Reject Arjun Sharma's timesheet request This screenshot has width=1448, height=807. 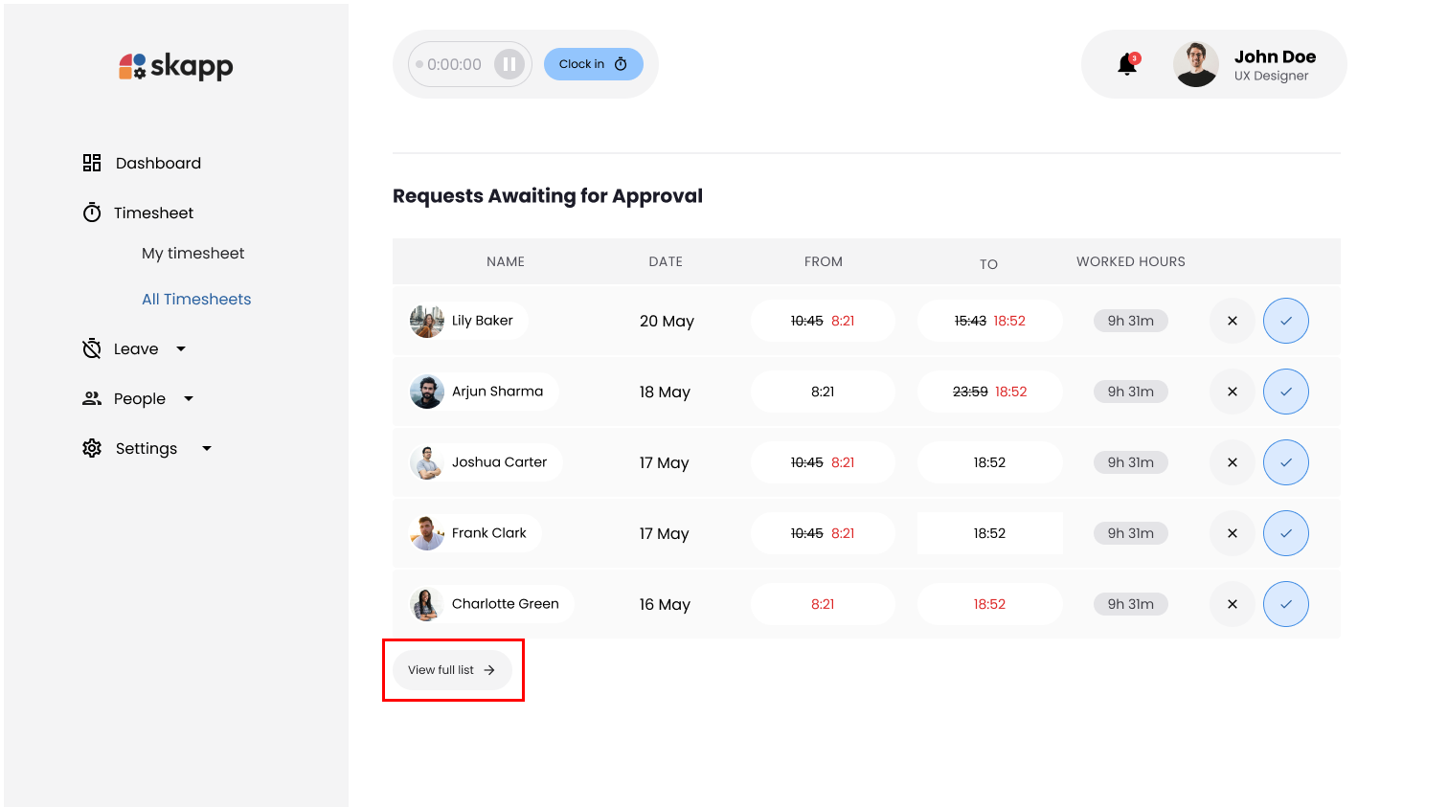pos(1233,392)
